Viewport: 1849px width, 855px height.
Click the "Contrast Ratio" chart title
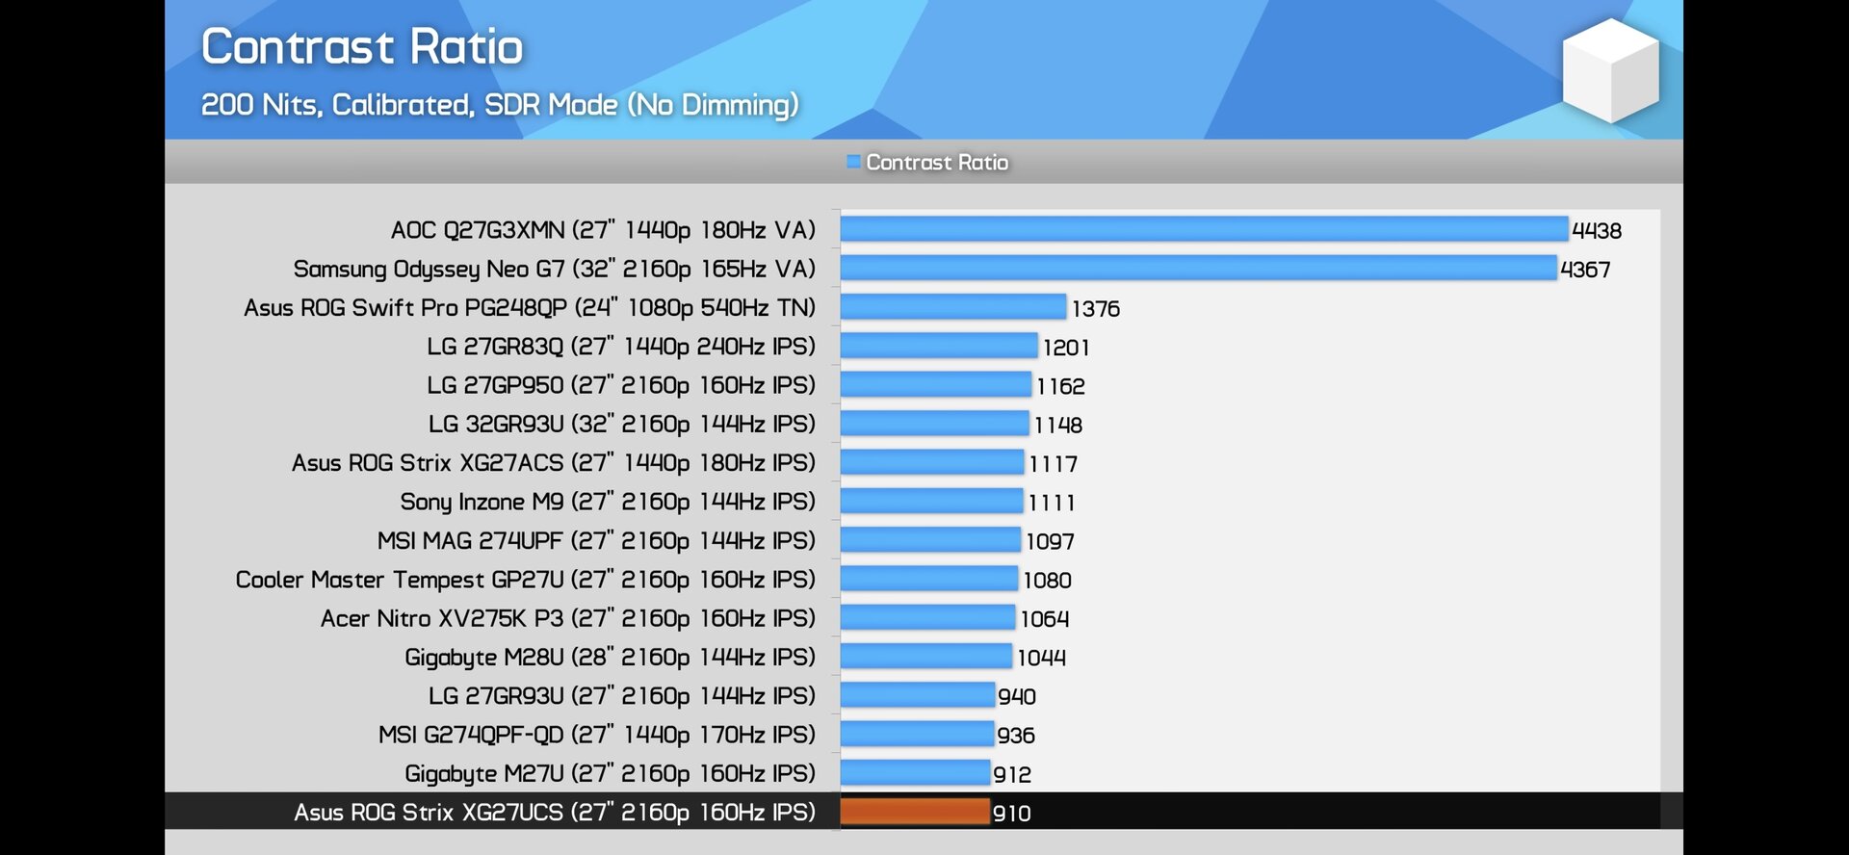362,46
